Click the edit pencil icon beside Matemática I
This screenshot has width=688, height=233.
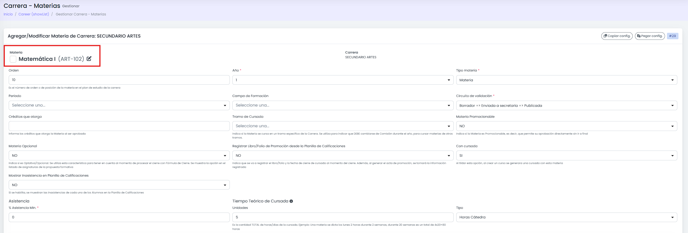[89, 59]
